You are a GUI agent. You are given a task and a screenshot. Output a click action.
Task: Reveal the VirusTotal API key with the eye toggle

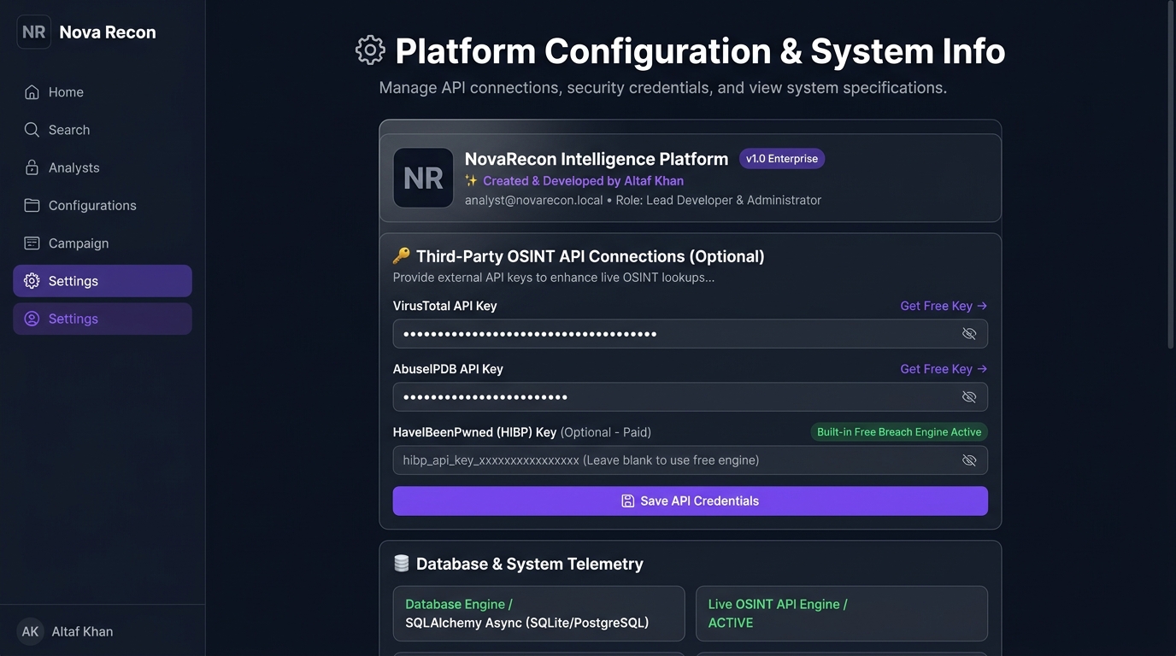[x=969, y=334]
